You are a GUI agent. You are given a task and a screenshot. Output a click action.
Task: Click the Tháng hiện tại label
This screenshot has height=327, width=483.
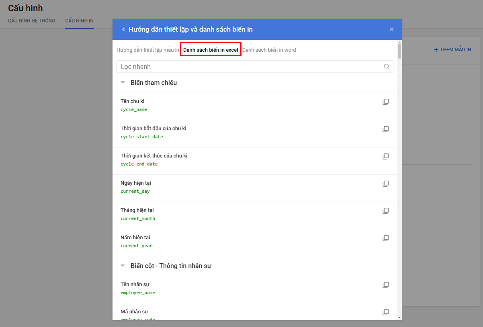(x=137, y=210)
